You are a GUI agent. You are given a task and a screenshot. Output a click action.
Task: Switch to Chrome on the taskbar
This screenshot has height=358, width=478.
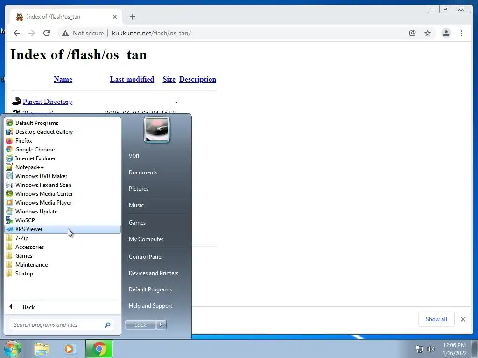[x=99, y=349]
